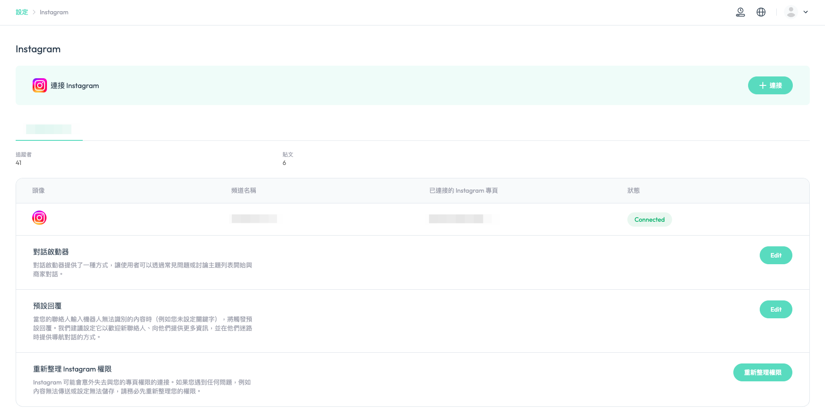Click the 頭像 column header

point(38,190)
